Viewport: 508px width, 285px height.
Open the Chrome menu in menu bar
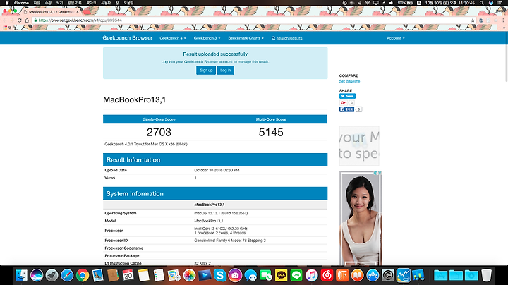[x=21, y=3]
